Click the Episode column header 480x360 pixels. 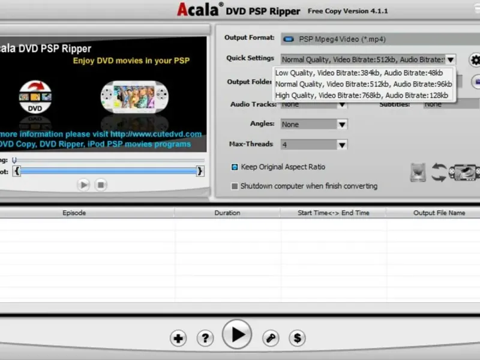pyautogui.click(x=74, y=213)
